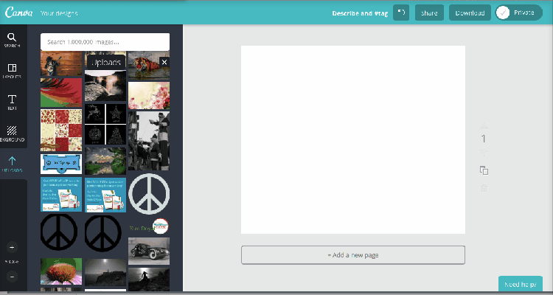Open the Background tab in the sidebar
The width and height of the screenshot is (553, 295).
[12, 133]
